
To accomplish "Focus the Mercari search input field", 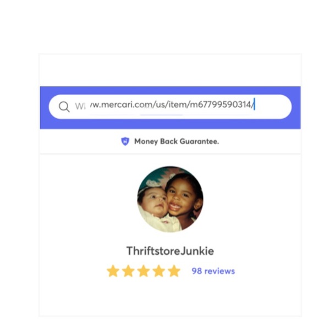I will coord(170,107).
